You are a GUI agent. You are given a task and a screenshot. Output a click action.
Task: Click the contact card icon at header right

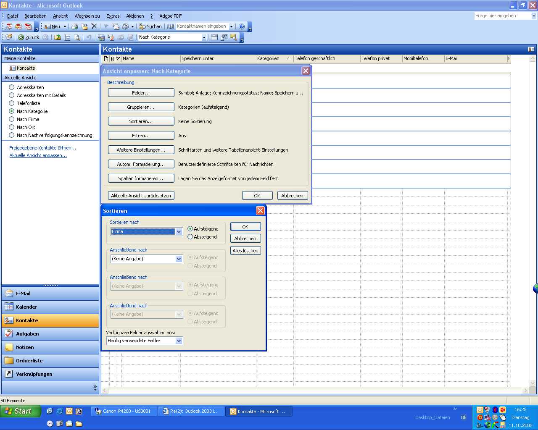531,50
